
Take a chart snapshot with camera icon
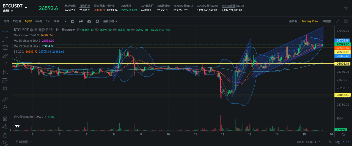[89, 21]
